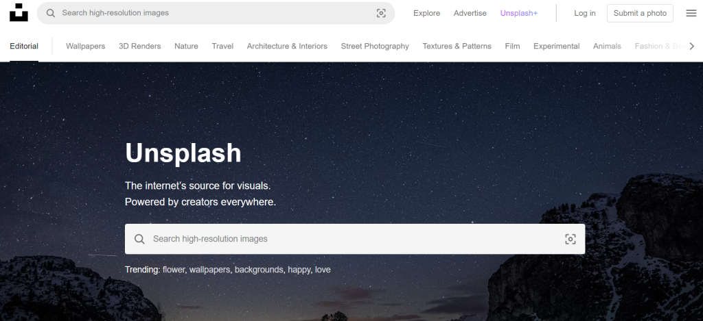Viewport: 703px width, 321px height.
Task: Select the Nature category
Action: [x=186, y=46]
